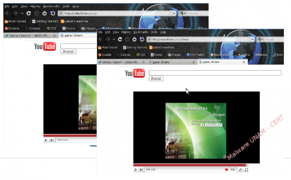Open 360p quality selector in front player
This screenshot has width=291, height=180.
(x=233, y=169)
